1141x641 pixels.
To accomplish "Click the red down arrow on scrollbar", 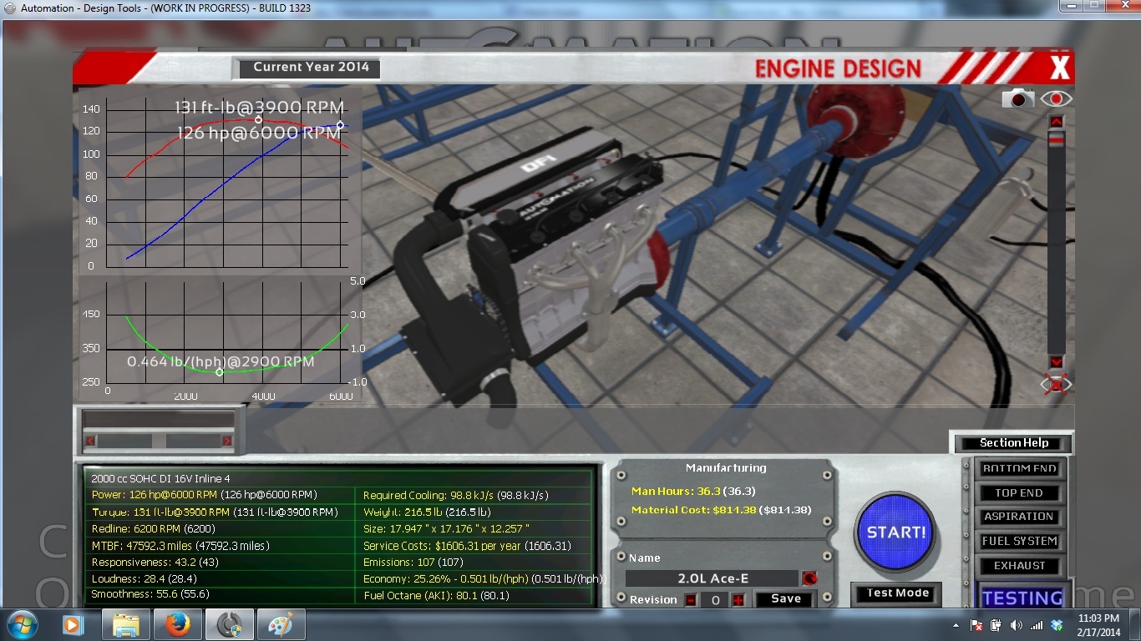I will pos(1057,361).
